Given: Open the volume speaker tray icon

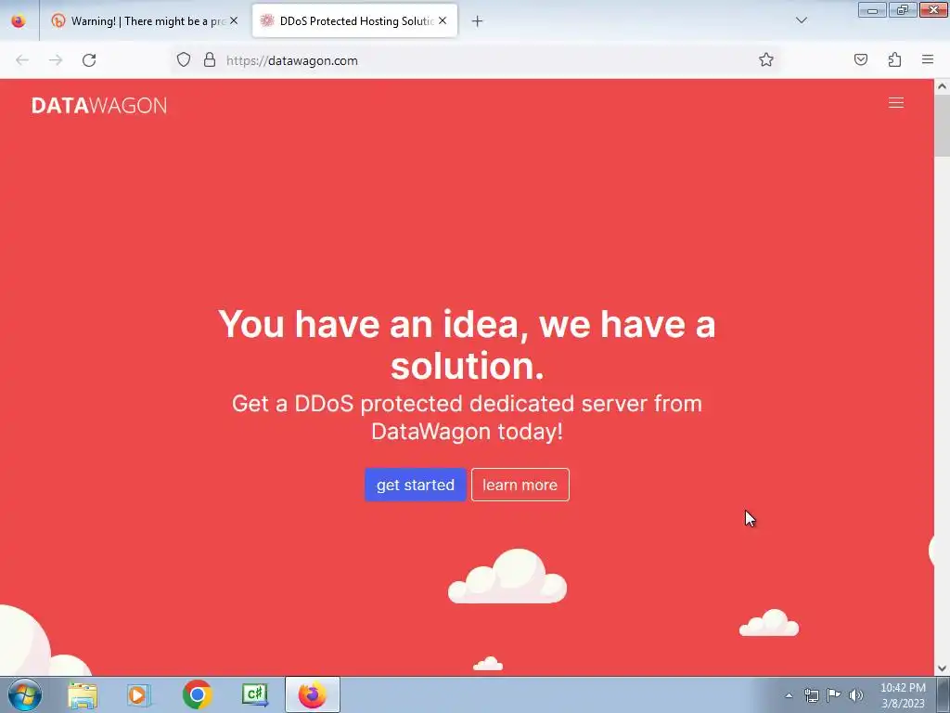Looking at the screenshot, I should pos(856,695).
